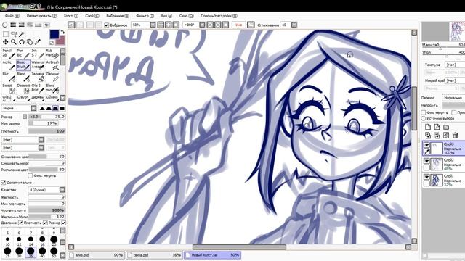465x261 pixels.
Task: Open the second [Нет] brush texture dropdown
Action: 41,147
